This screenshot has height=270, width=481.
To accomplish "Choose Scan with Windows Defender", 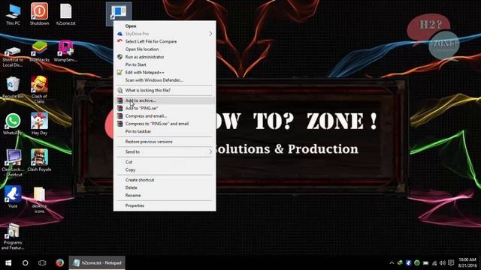I will [165, 80].
